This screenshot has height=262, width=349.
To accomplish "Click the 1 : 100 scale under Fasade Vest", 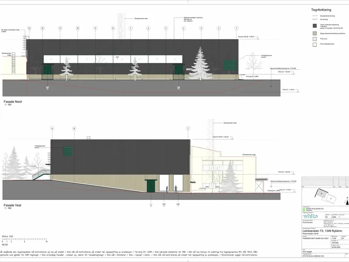I will [8, 208].
